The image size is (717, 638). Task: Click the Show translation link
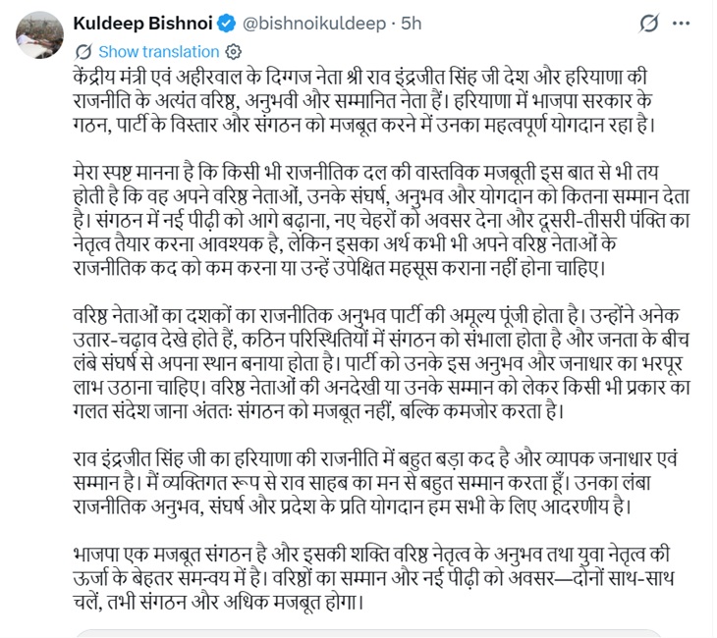(x=159, y=52)
